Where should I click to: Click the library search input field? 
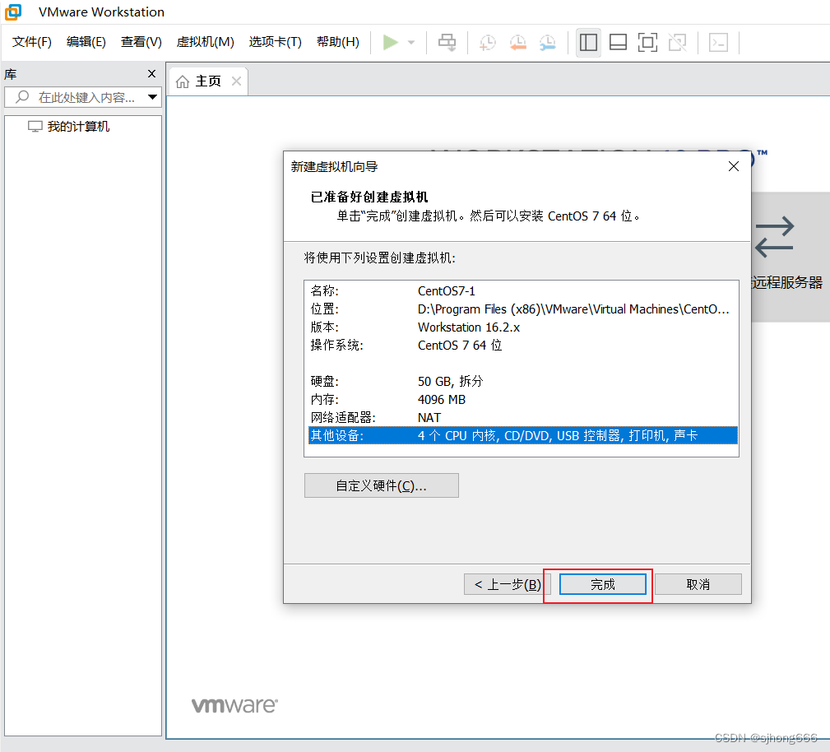click(x=83, y=97)
